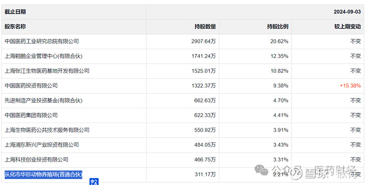Select 上海浦东新兴产业投资有限公司 shareholder
Viewport: 368px width, 185px height.
42,145
